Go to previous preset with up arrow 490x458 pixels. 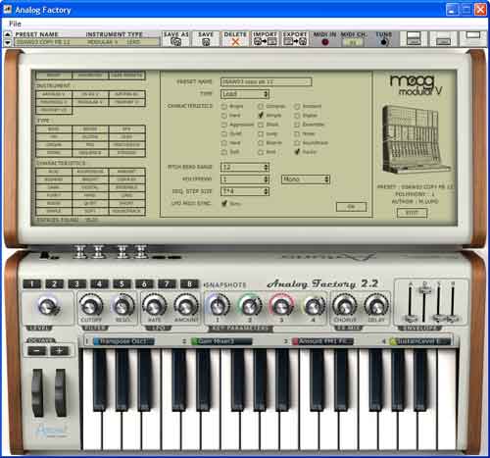point(8,34)
